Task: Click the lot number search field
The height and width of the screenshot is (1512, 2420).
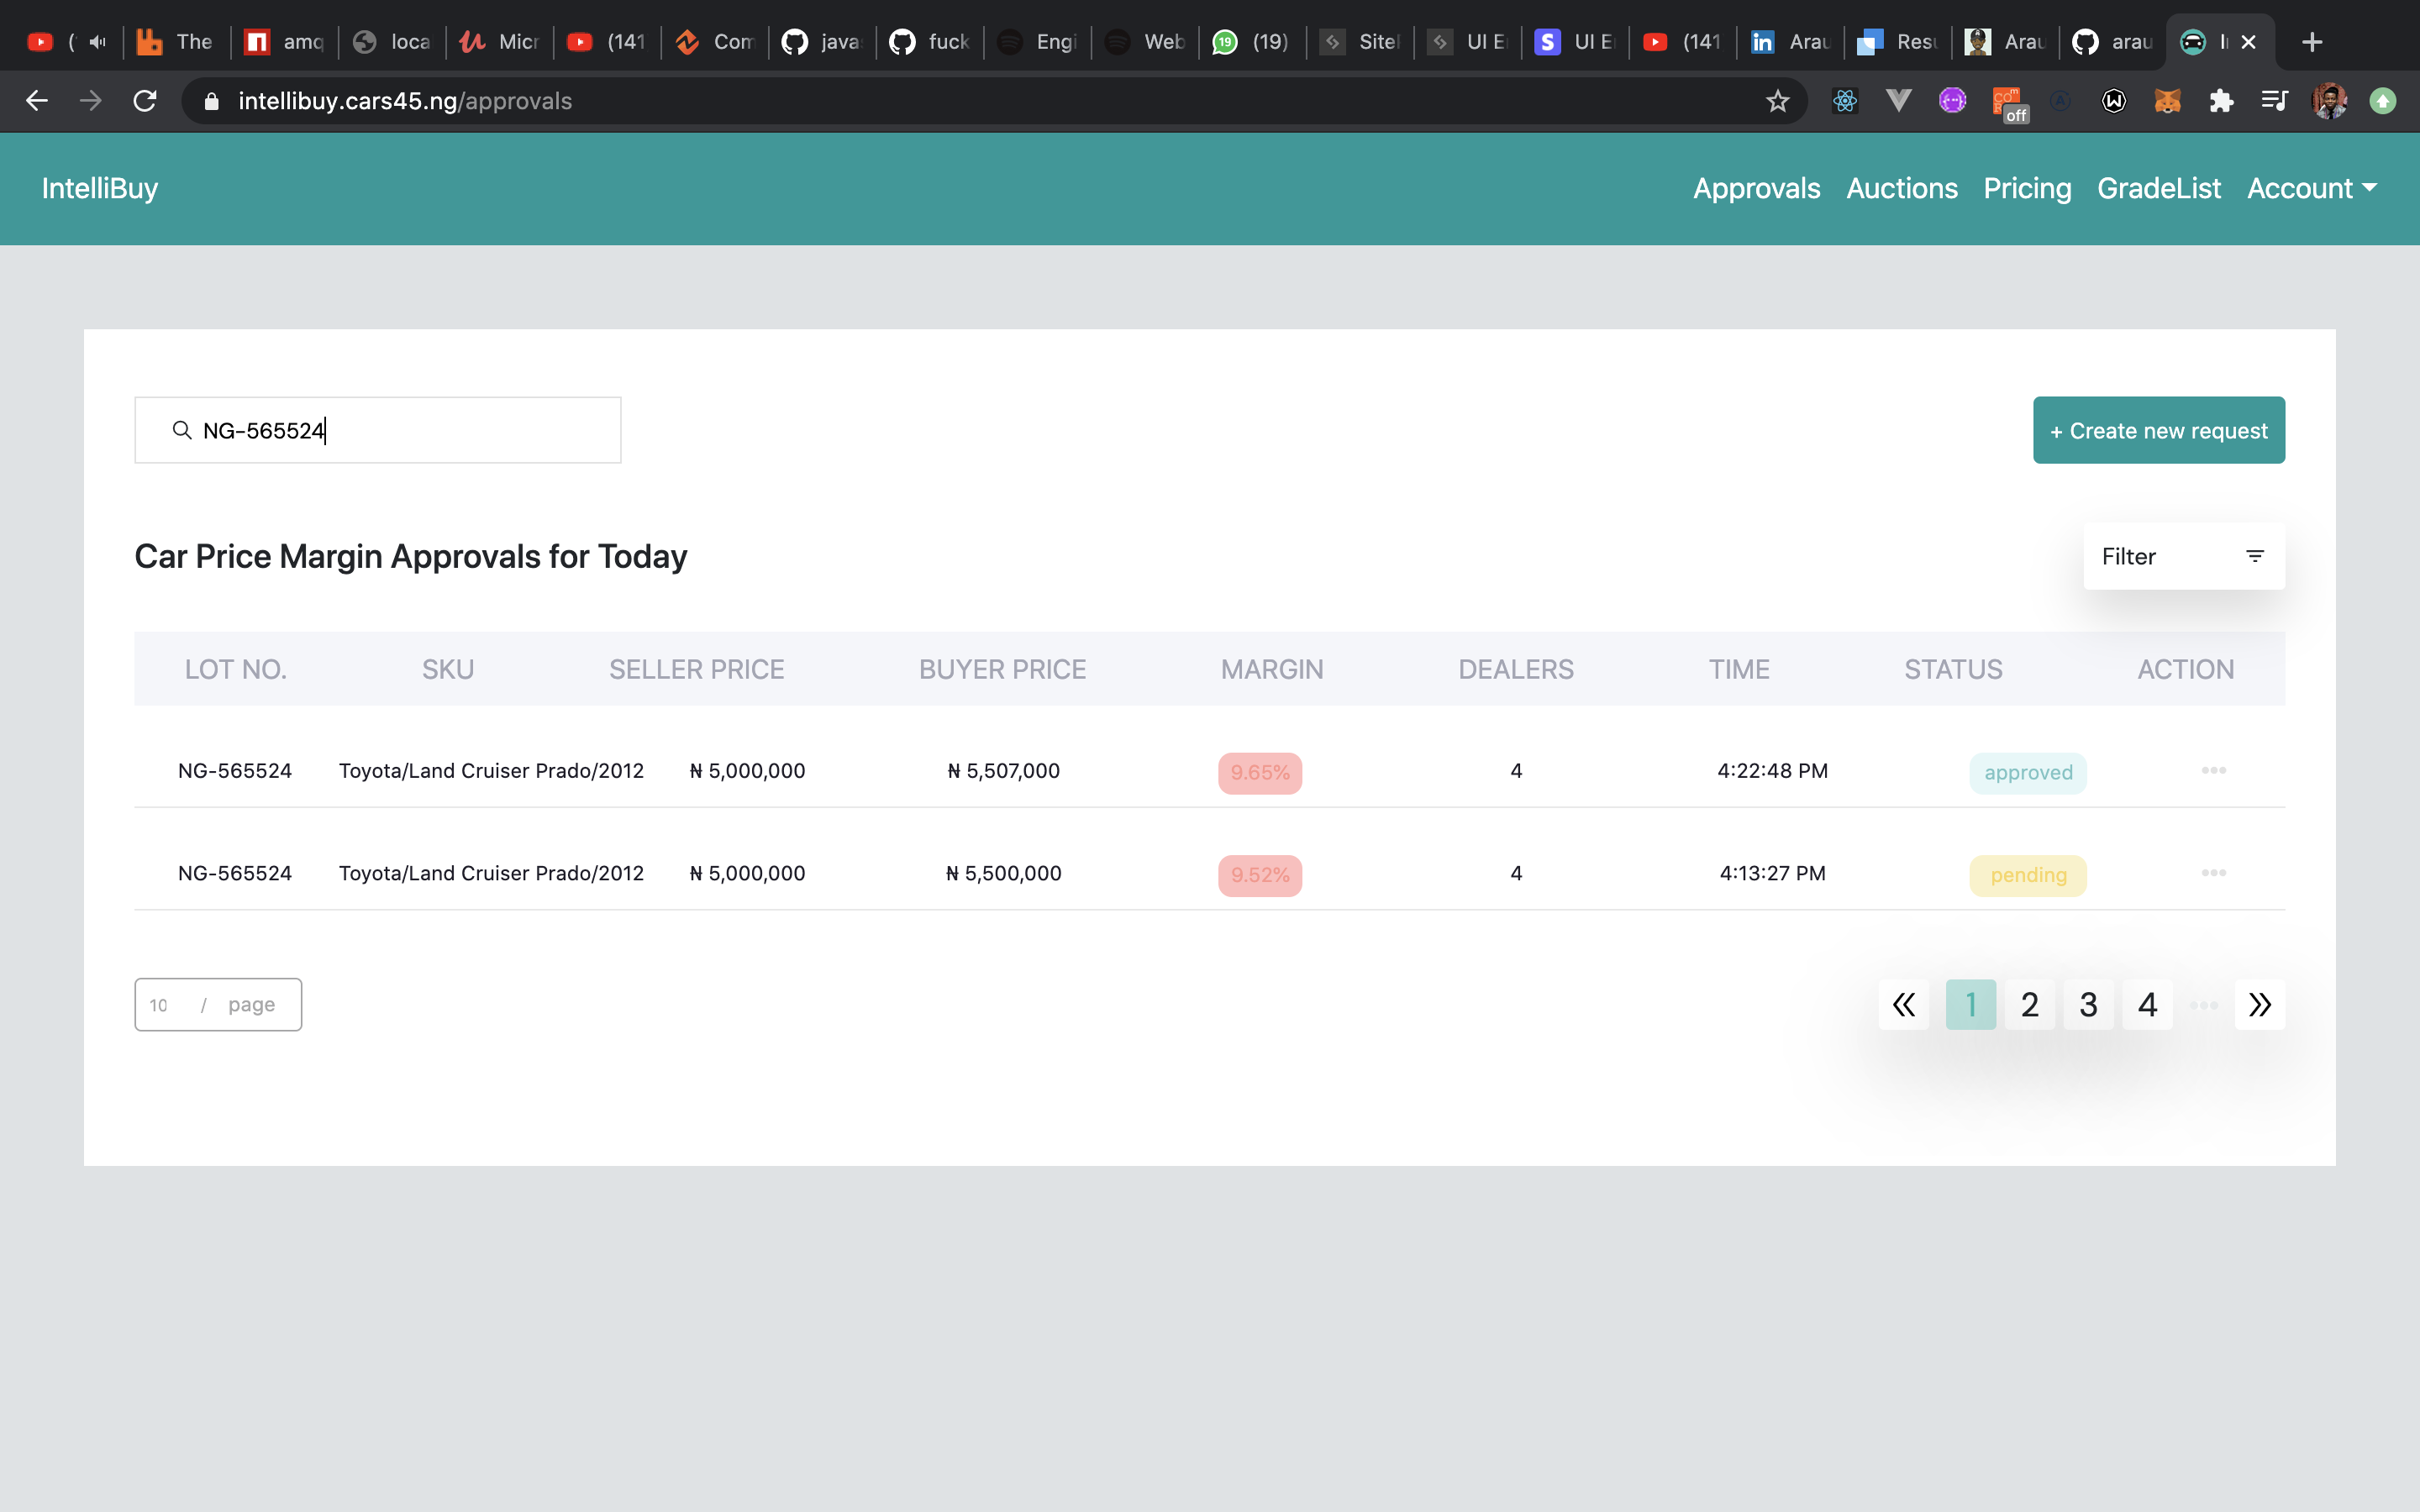Action: point(400,430)
